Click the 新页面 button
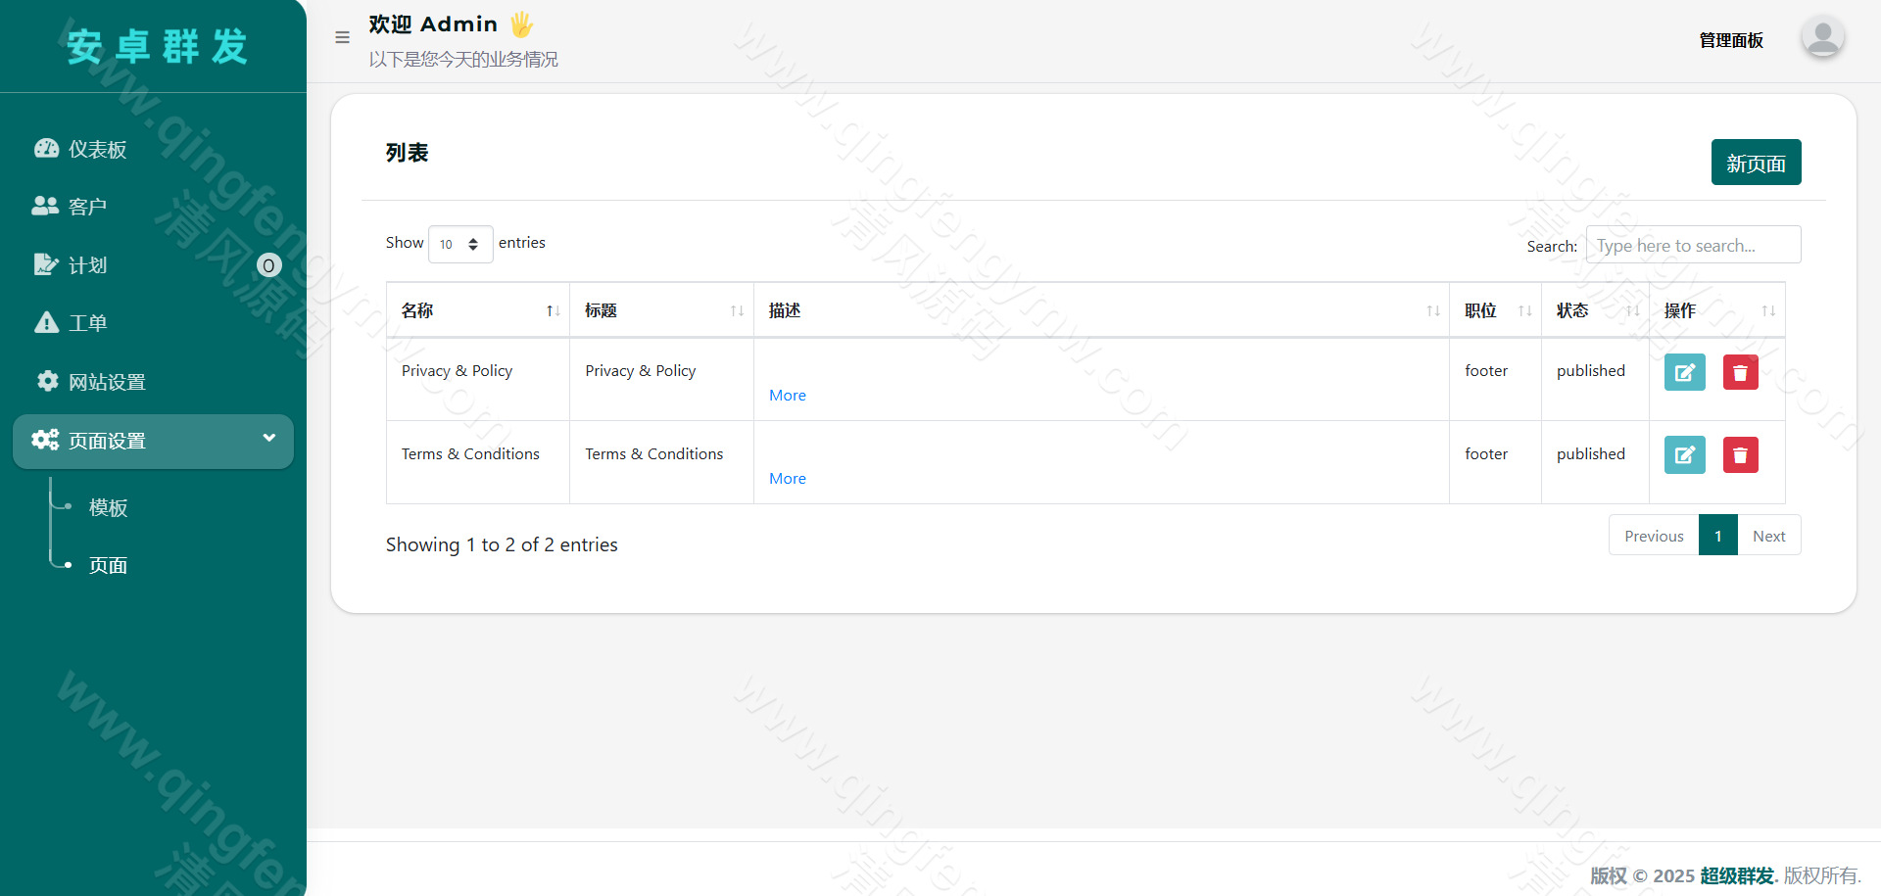Viewport: 1881px width, 896px height. pyautogui.click(x=1756, y=163)
